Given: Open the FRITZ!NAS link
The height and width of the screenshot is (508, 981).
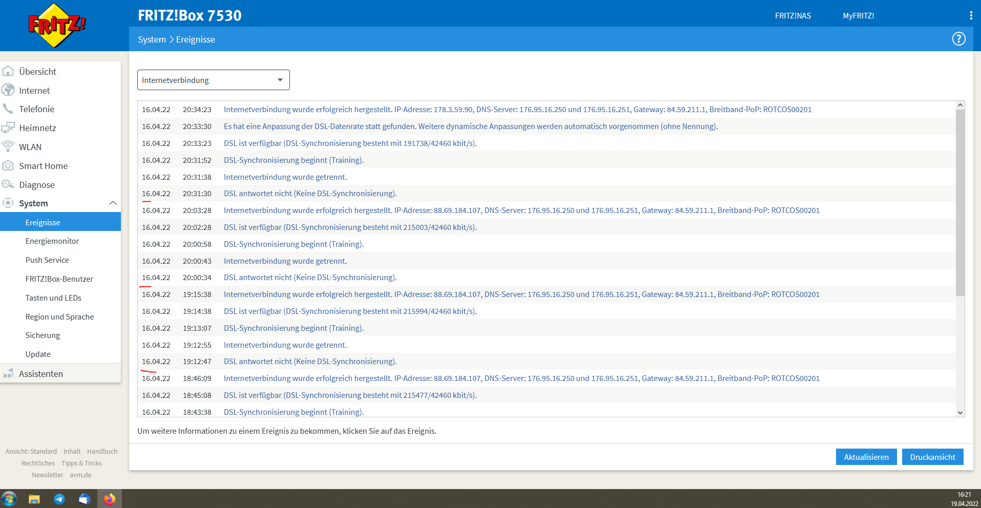Looking at the screenshot, I should click(792, 16).
